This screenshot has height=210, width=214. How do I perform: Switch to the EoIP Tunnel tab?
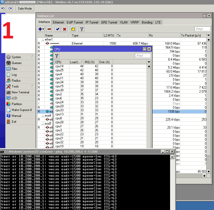pos(75,22)
